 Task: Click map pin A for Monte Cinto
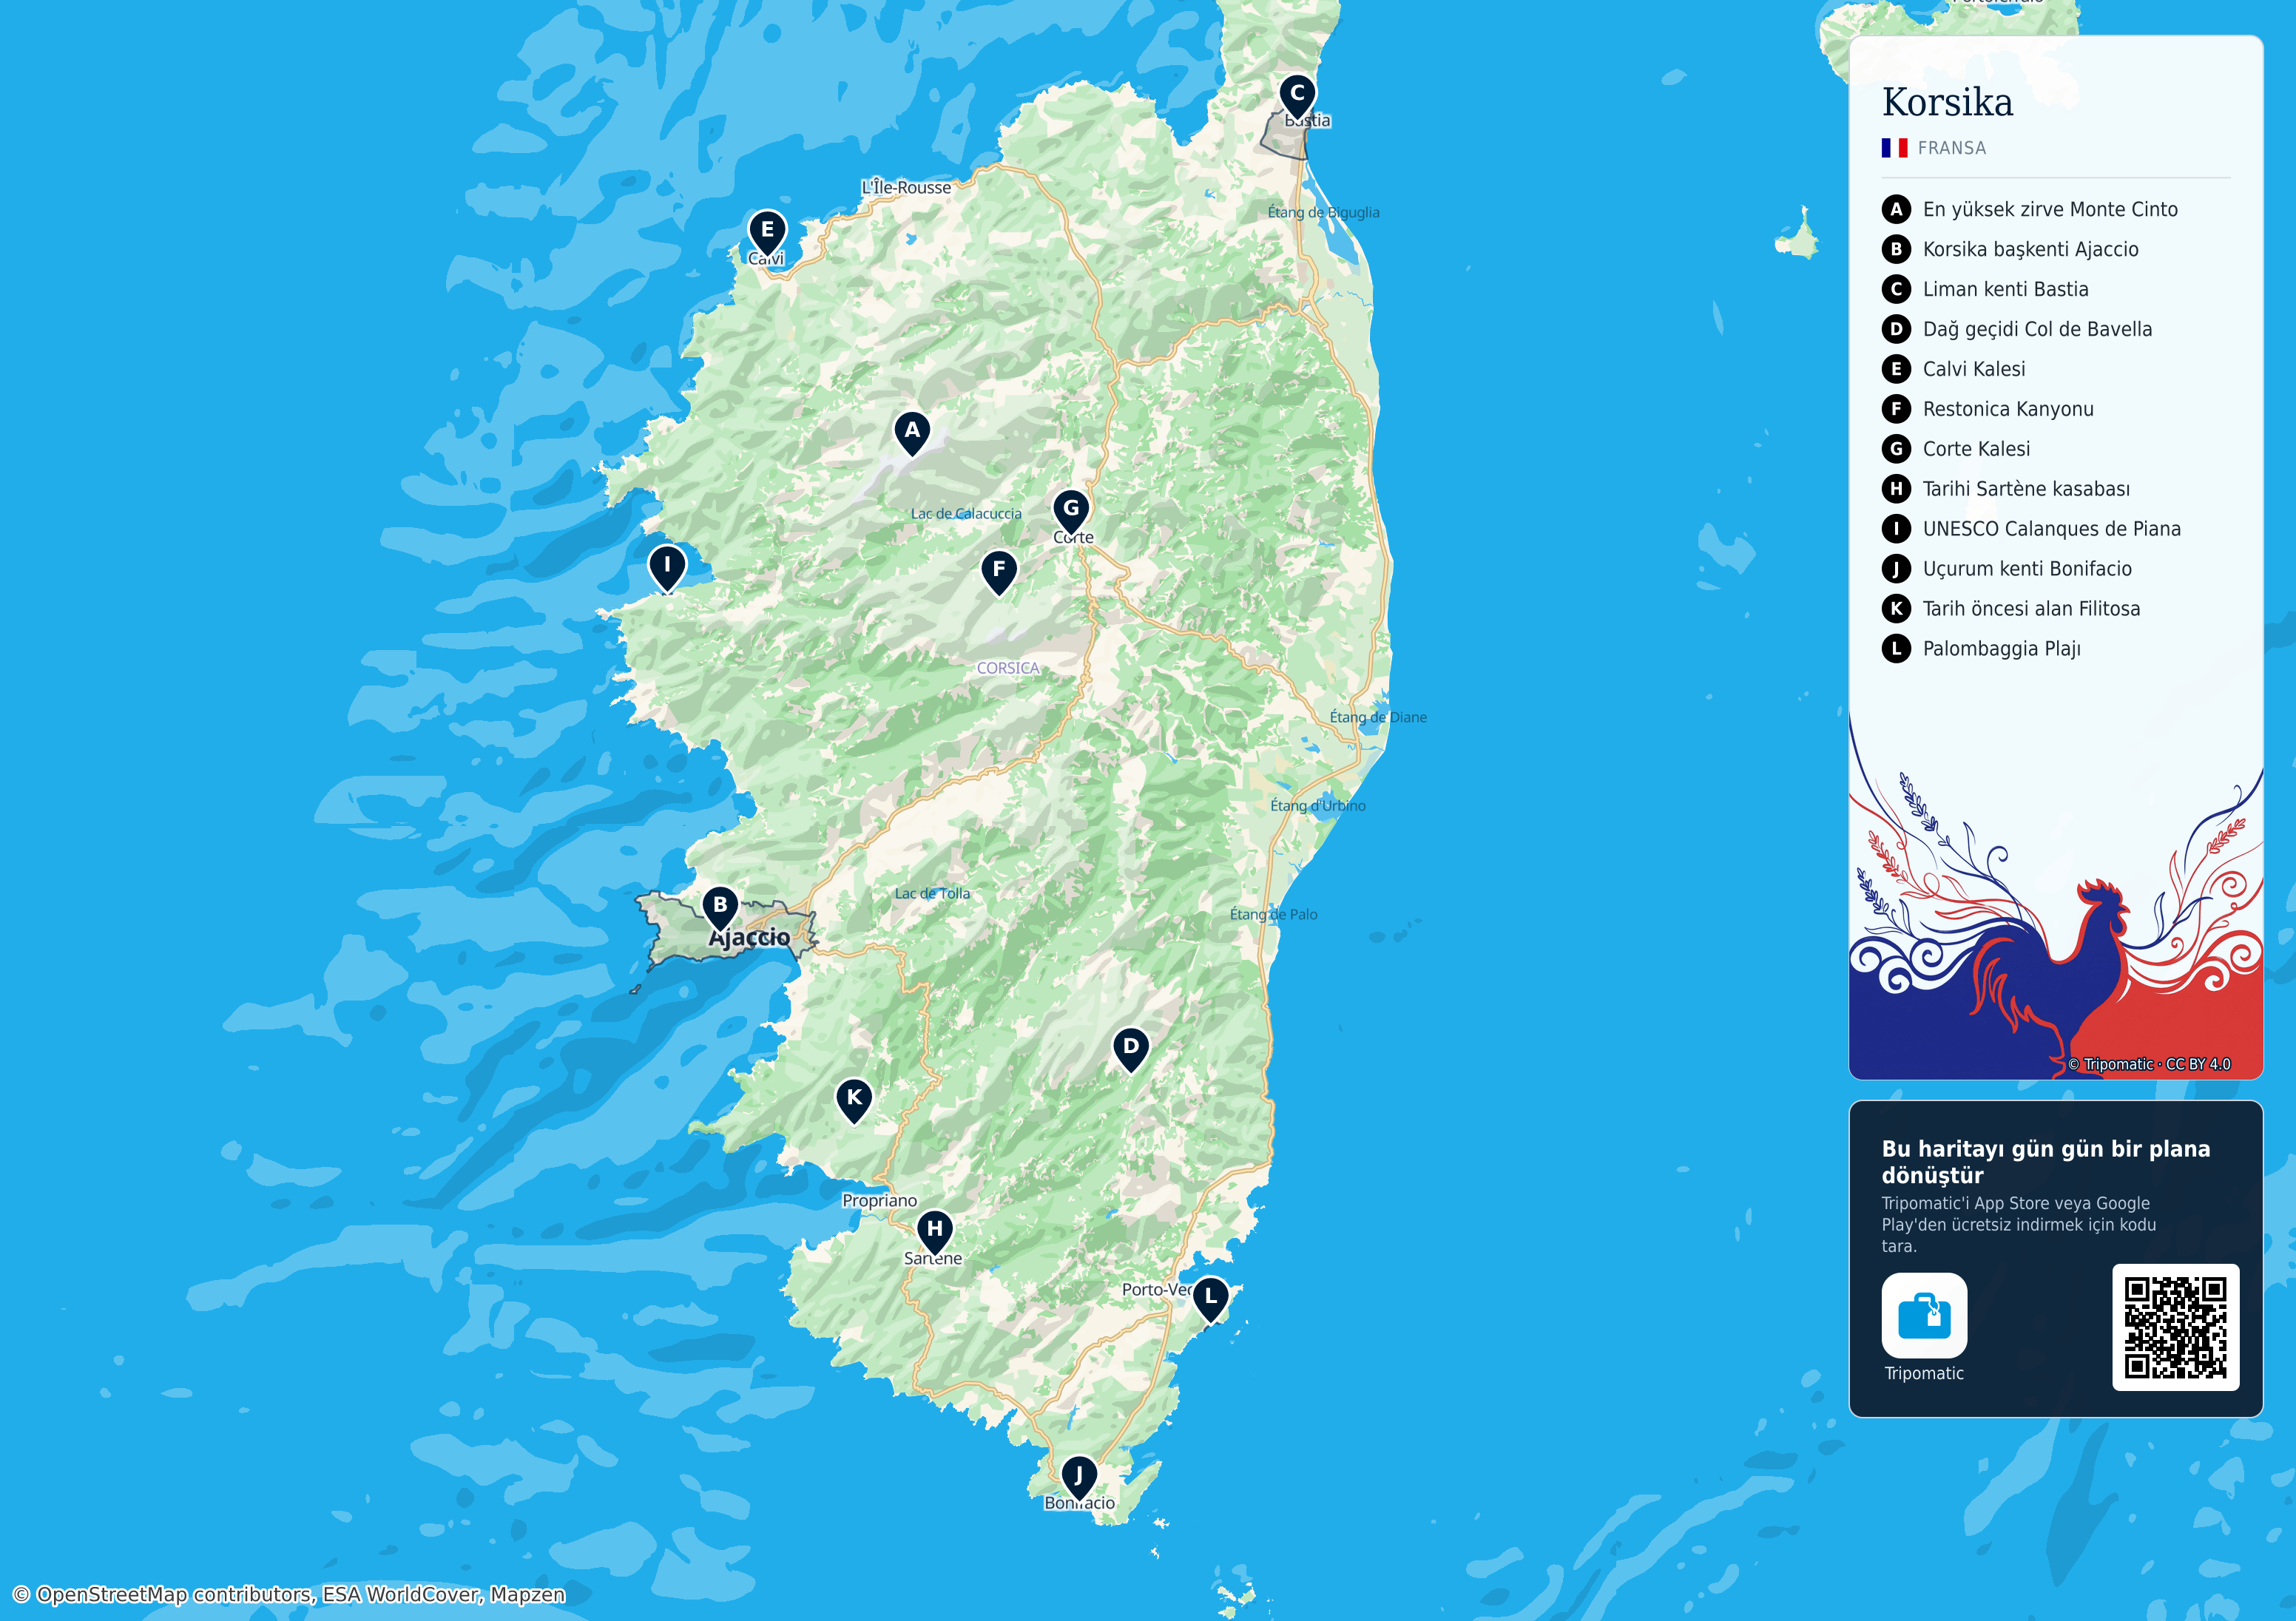pos(911,433)
